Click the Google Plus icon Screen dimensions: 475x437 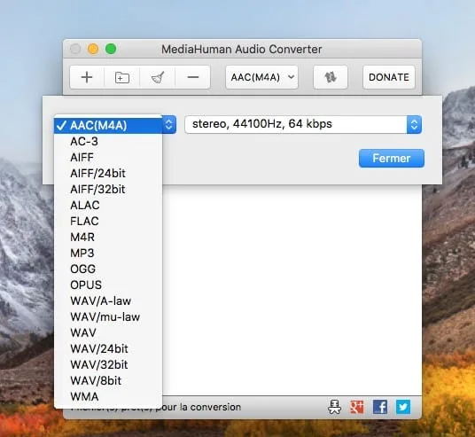(357, 407)
